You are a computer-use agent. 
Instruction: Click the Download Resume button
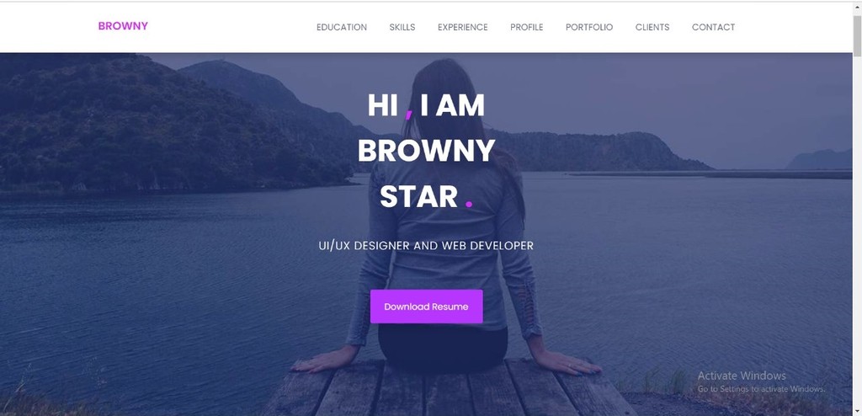[x=426, y=307]
